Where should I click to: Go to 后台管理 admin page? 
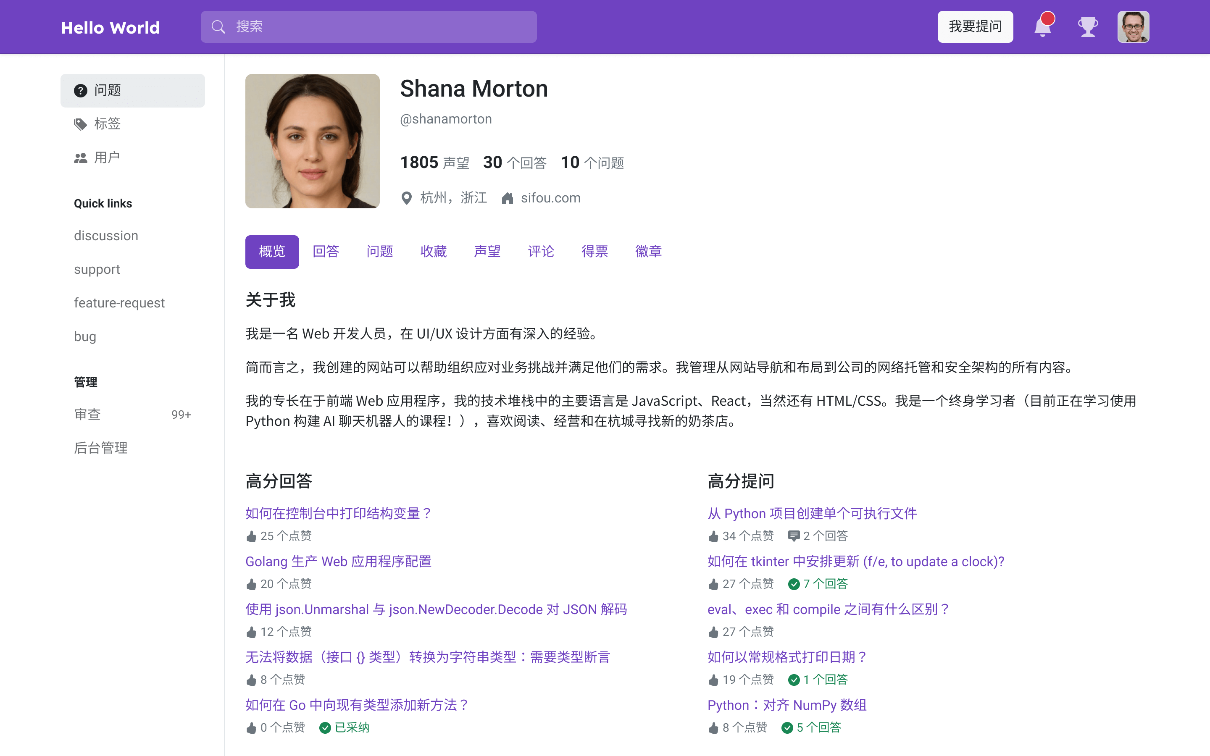pyautogui.click(x=101, y=448)
